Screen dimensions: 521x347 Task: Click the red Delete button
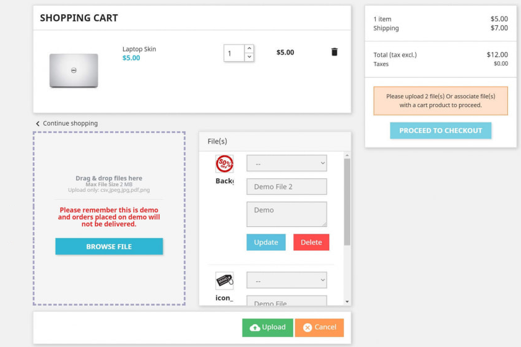click(311, 242)
